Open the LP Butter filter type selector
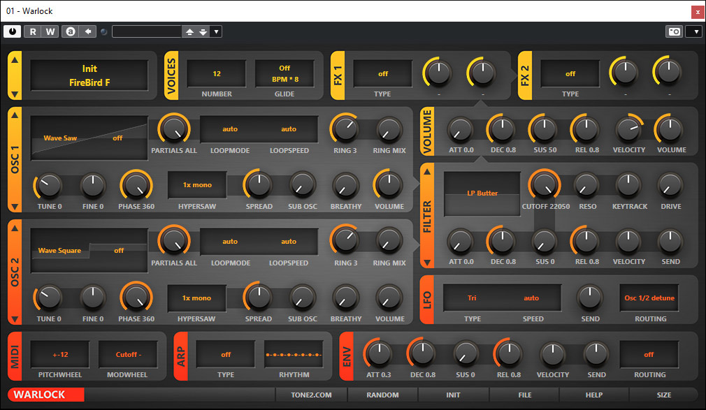706x410 pixels. [482, 193]
